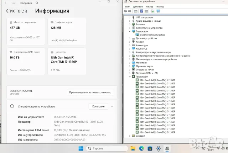Screen dimensions: 228x153
Task: Click the device ID value 0D948883-6D2F-41D9
Action: pyautogui.click(x=80, y=135)
